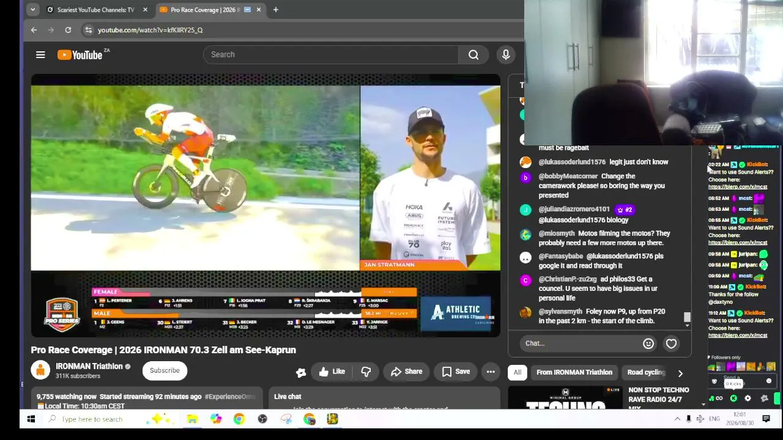This screenshot has height=440, width=783.
Task: Open first blerp.com sound alerts link
Action: coord(738,187)
